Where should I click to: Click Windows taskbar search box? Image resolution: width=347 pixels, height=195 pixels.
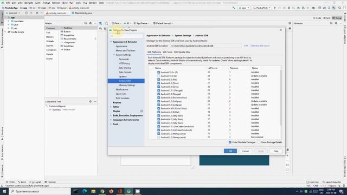(x=40, y=191)
